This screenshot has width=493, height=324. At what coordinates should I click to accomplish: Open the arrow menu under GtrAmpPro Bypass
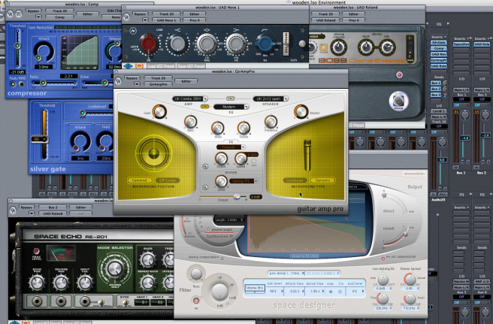pyautogui.click(x=137, y=84)
